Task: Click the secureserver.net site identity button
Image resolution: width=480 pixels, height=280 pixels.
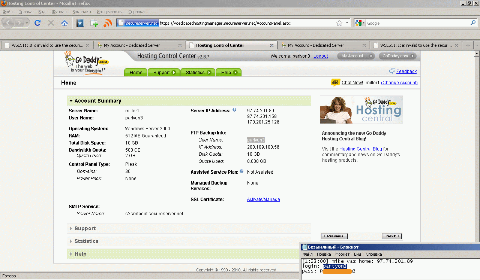Action: (138, 23)
